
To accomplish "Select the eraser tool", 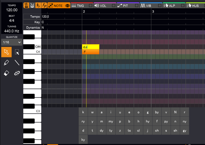I will click(6, 73).
